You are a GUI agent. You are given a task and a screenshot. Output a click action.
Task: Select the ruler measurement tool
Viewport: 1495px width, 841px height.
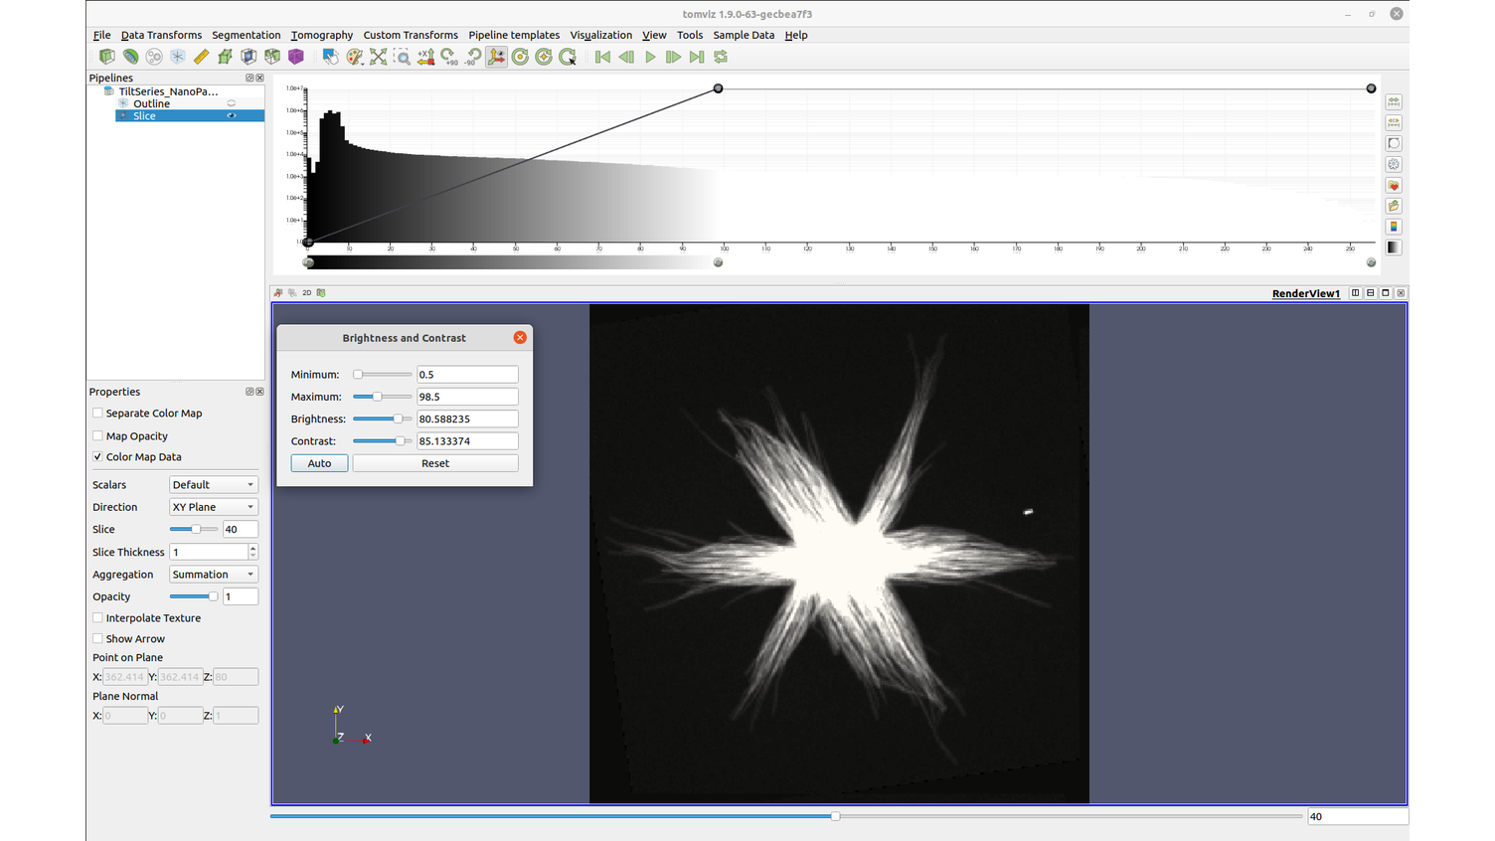201,57
